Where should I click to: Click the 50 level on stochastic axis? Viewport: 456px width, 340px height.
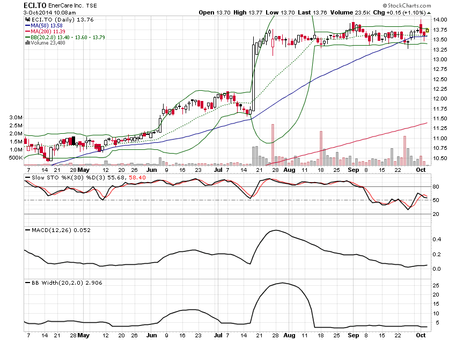[436, 200]
